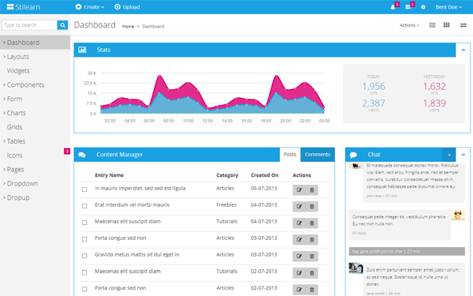Viewport: 473px width, 296px height.
Task: Click the settings gear icon in top bar
Action: [x=423, y=7]
